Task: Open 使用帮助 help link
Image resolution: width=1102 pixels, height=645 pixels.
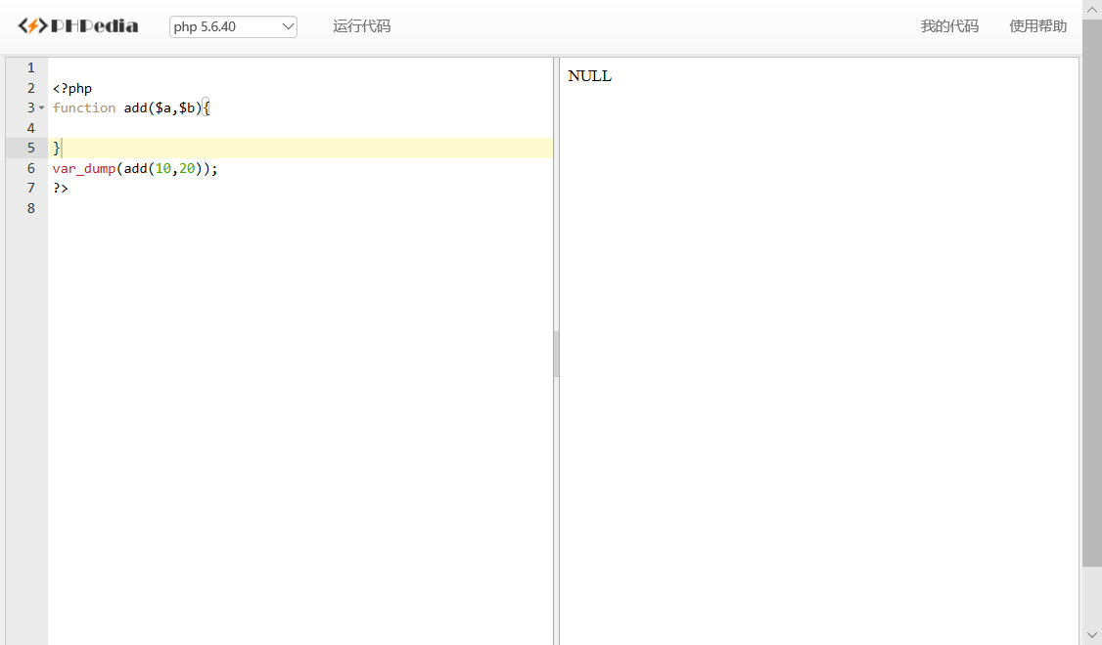Action: pyautogui.click(x=1038, y=26)
